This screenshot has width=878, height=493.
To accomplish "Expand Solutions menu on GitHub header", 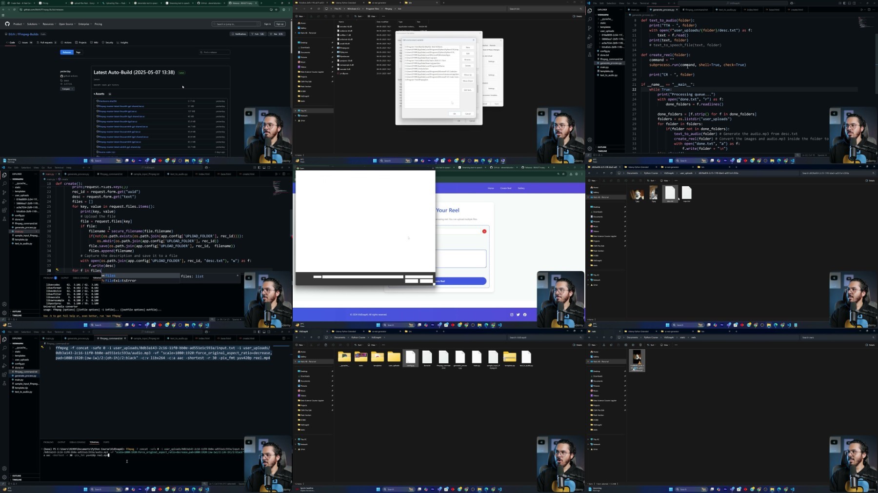I will tap(33, 24).
